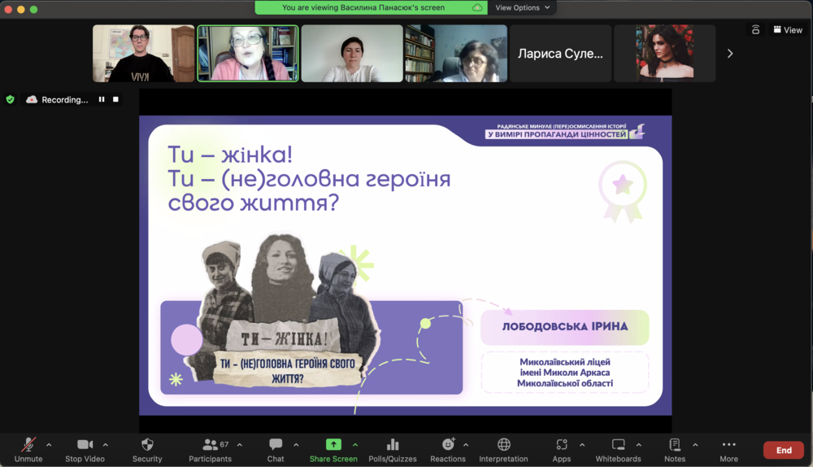Open the Reactions menu
The width and height of the screenshot is (813, 467).
point(448,450)
